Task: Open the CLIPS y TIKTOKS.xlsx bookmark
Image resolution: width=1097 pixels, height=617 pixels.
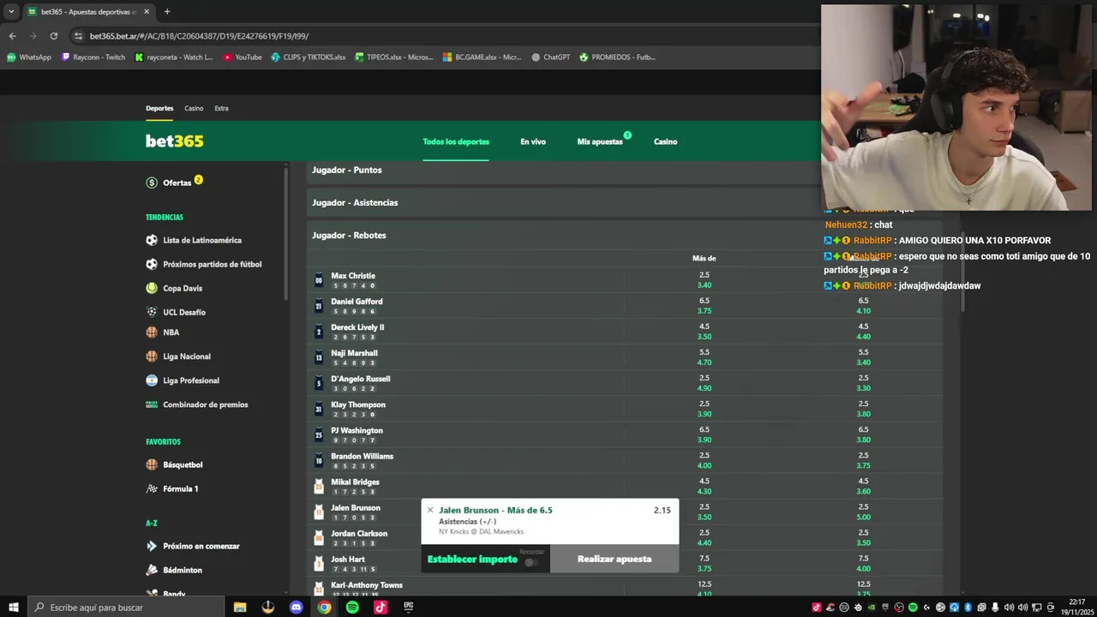Action: [309, 57]
